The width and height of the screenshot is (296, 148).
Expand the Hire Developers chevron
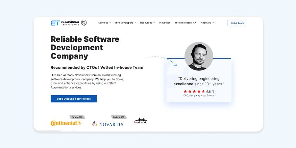pos(135,23)
